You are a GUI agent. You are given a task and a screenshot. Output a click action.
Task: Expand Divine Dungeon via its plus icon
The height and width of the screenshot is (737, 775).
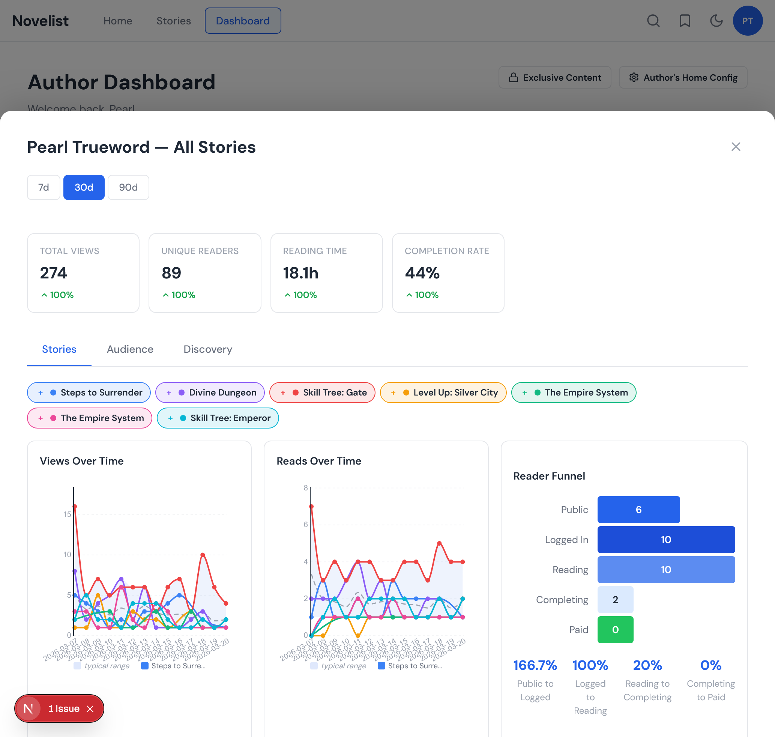(x=168, y=393)
